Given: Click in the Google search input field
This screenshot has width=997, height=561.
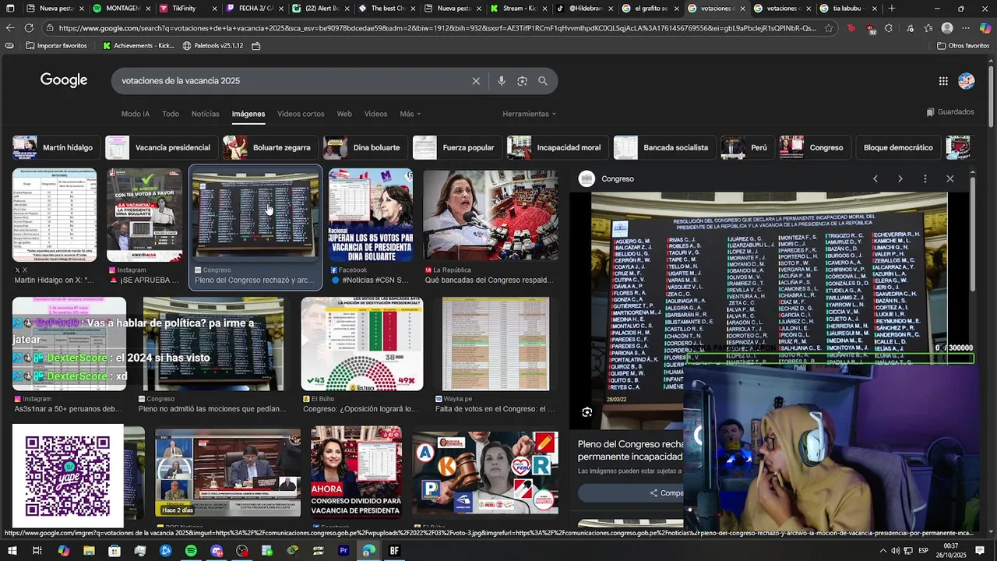Looking at the screenshot, I should pyautogui.click(x=292, y=81).
